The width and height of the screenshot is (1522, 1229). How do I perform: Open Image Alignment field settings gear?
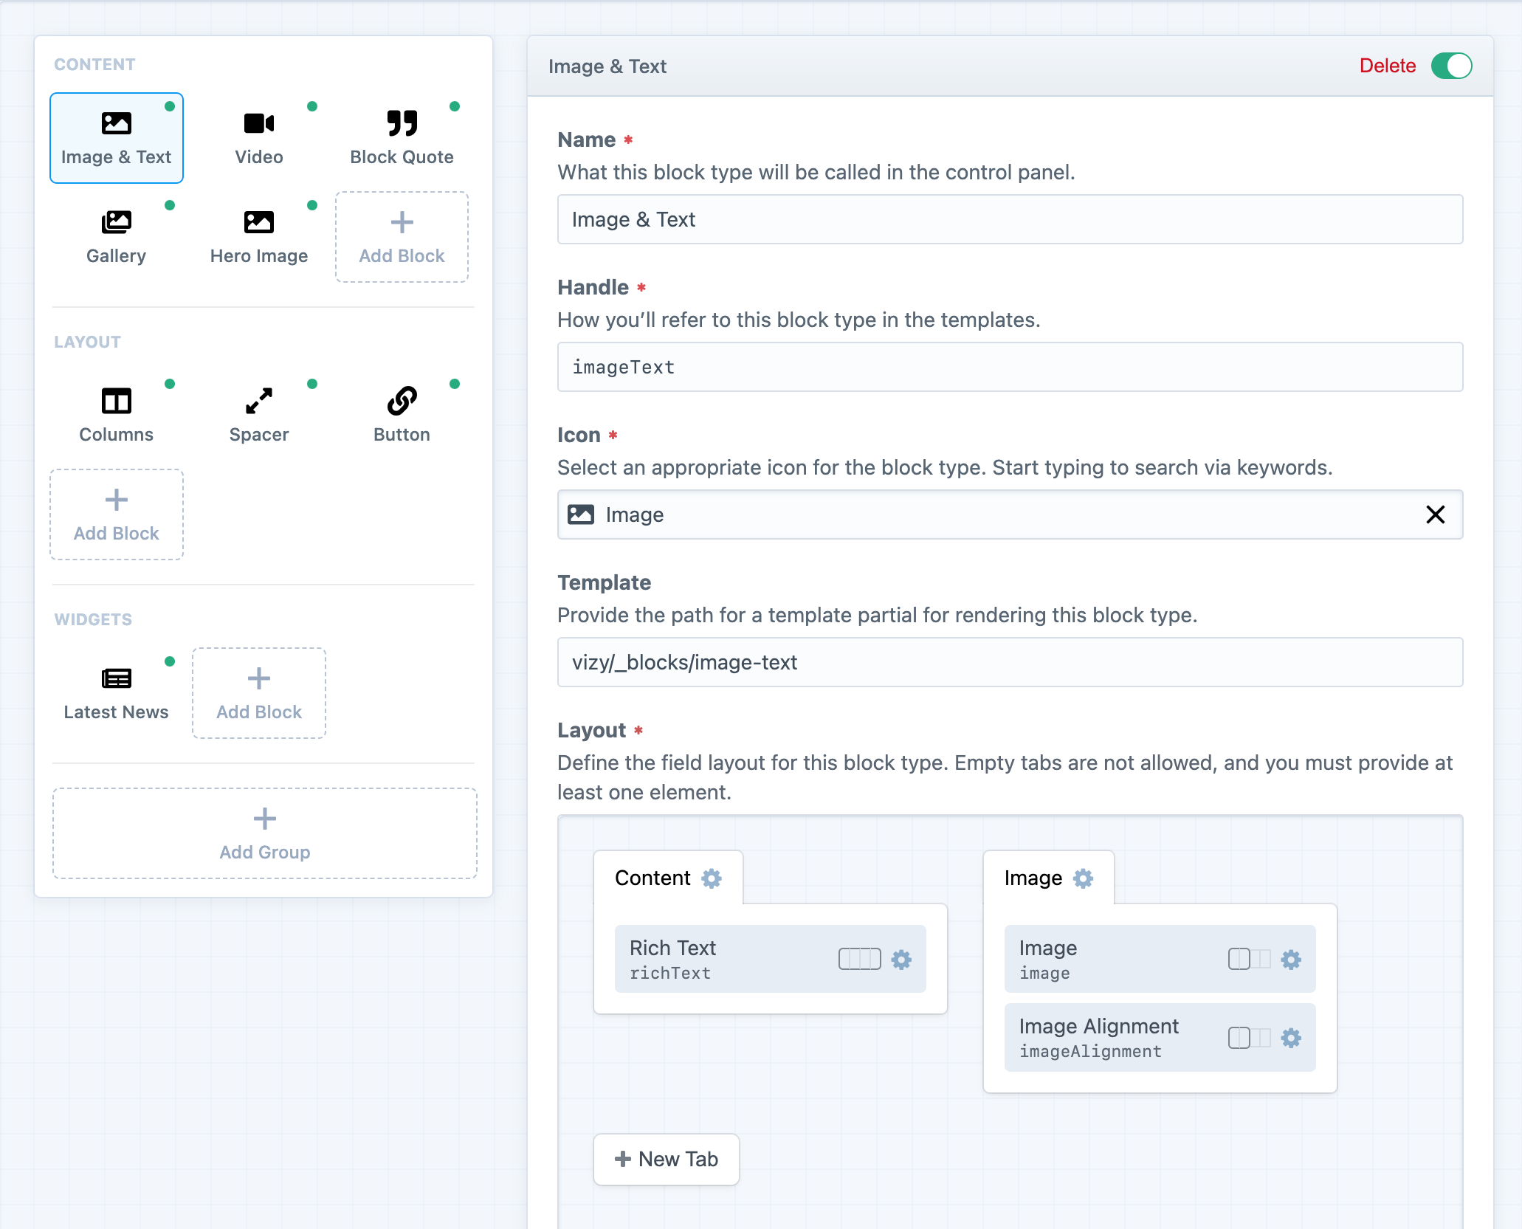click(x=1291, y=1038)
